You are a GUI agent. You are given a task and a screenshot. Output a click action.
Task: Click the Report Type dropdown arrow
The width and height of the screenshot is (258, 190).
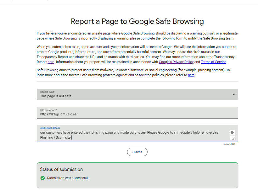[233, 95]
